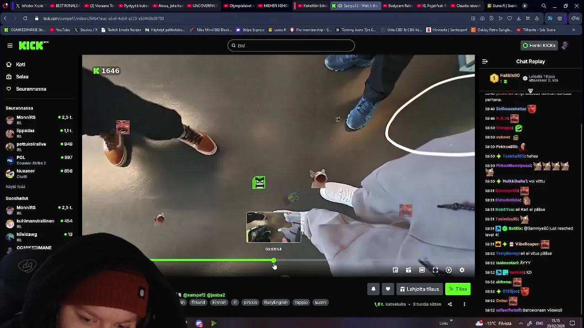
Task: Open the browser snapshot camera icon
Action: point(482,18)
